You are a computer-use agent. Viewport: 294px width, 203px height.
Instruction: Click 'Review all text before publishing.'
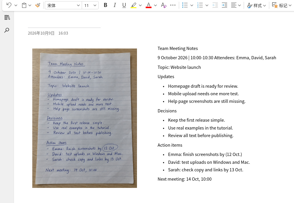coord(201,136)
